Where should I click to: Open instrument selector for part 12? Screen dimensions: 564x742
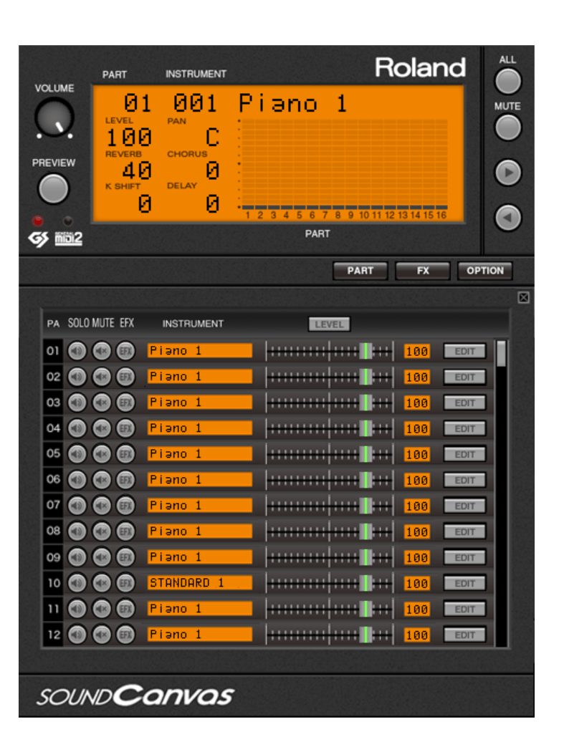coord(199,634)
